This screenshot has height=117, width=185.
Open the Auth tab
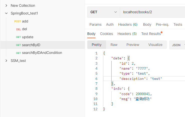pos(110,24)
